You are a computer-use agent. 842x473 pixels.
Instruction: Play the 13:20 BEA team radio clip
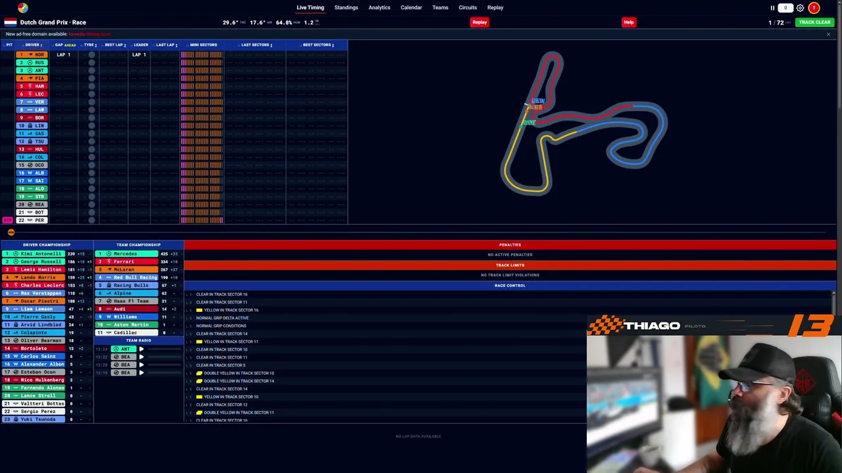pyautogui.click(x=141, y=365)
